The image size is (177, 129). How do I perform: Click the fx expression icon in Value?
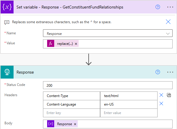click(x=51, y=44)
